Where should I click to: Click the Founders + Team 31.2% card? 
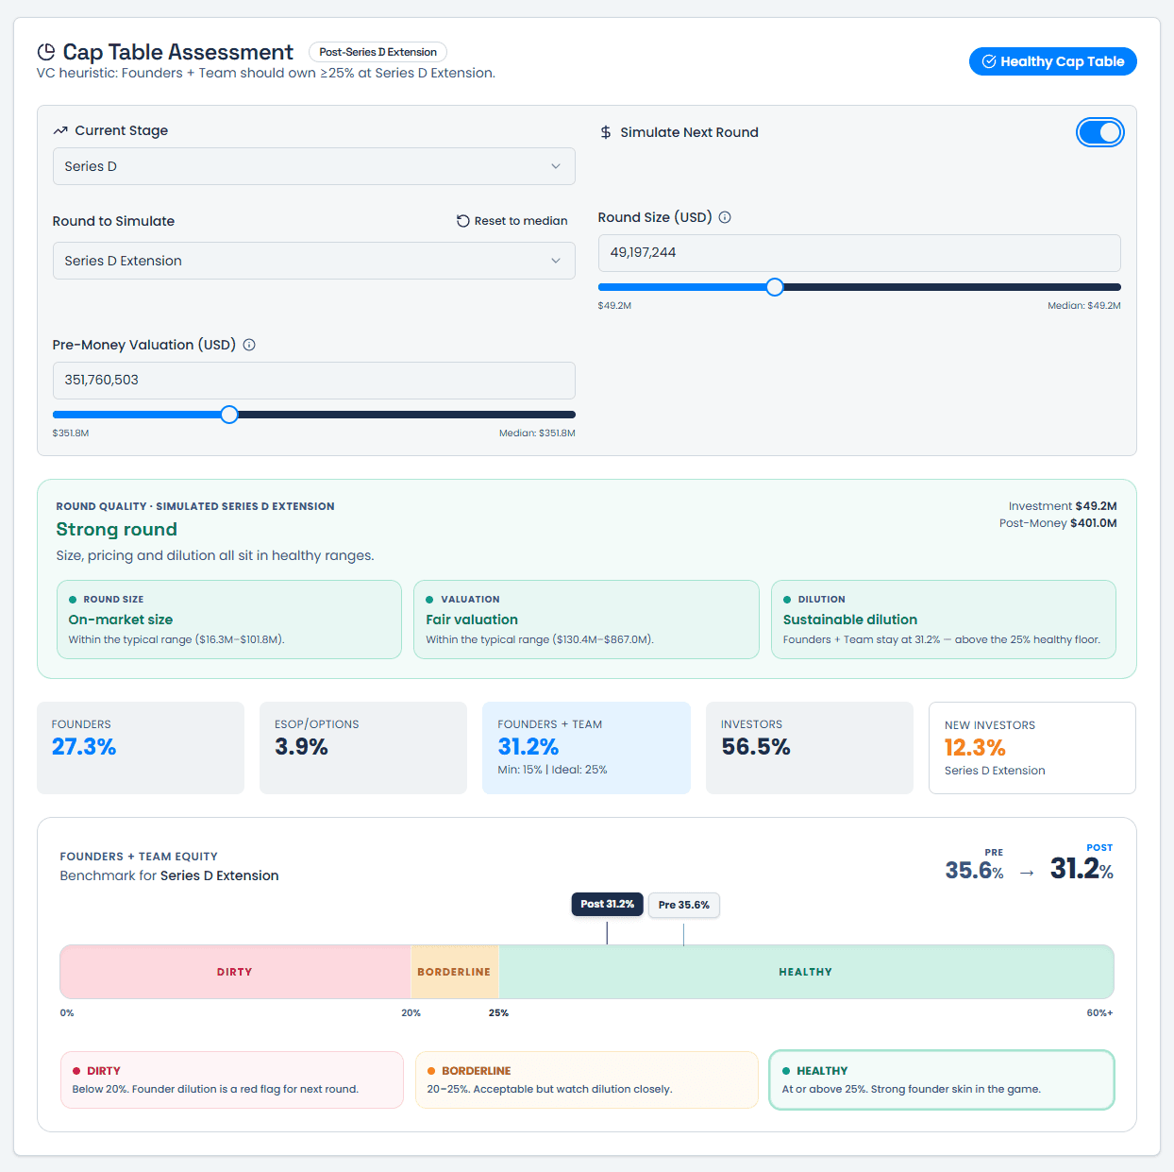[586, 748]
